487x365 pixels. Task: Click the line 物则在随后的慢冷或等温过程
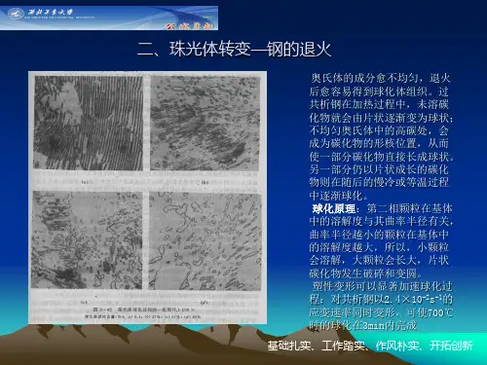[x=379, y=182]
